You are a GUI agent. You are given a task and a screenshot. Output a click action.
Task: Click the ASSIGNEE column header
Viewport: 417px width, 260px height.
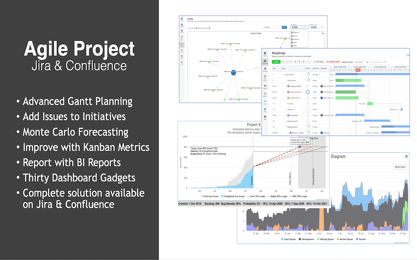pos(324,69)
